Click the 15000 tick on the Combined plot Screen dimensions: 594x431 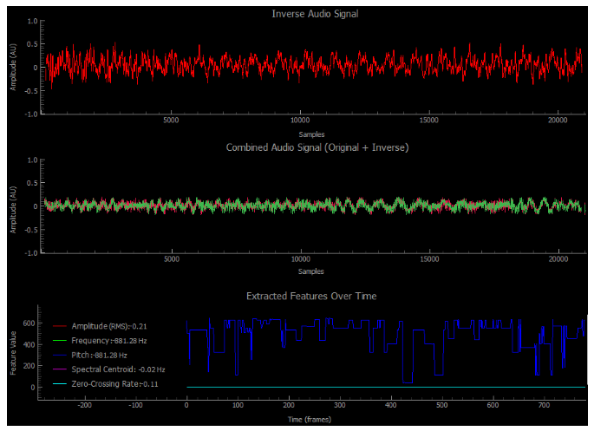pos(429,259)
